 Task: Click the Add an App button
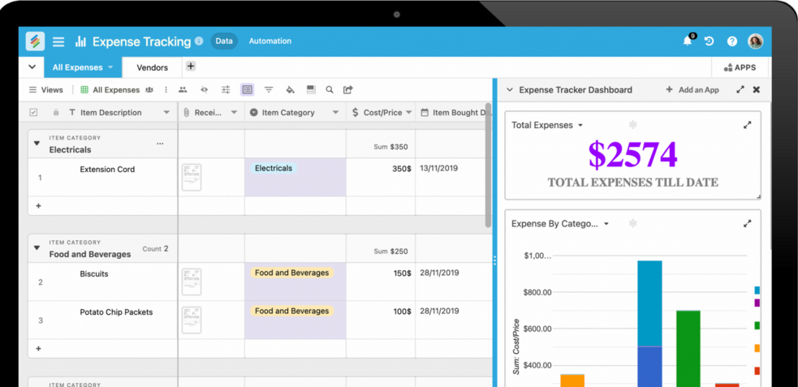pyautogui.click(x=692, y=90)
